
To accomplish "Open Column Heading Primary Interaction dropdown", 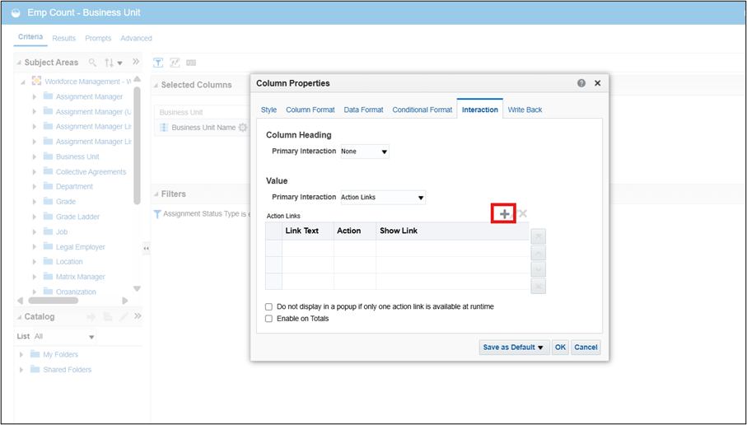I will [x=364, y=152].
